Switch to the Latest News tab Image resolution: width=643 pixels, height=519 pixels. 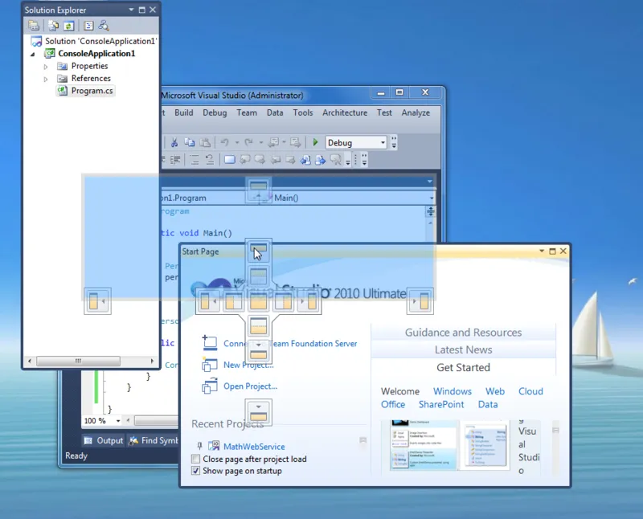point(464,349)
